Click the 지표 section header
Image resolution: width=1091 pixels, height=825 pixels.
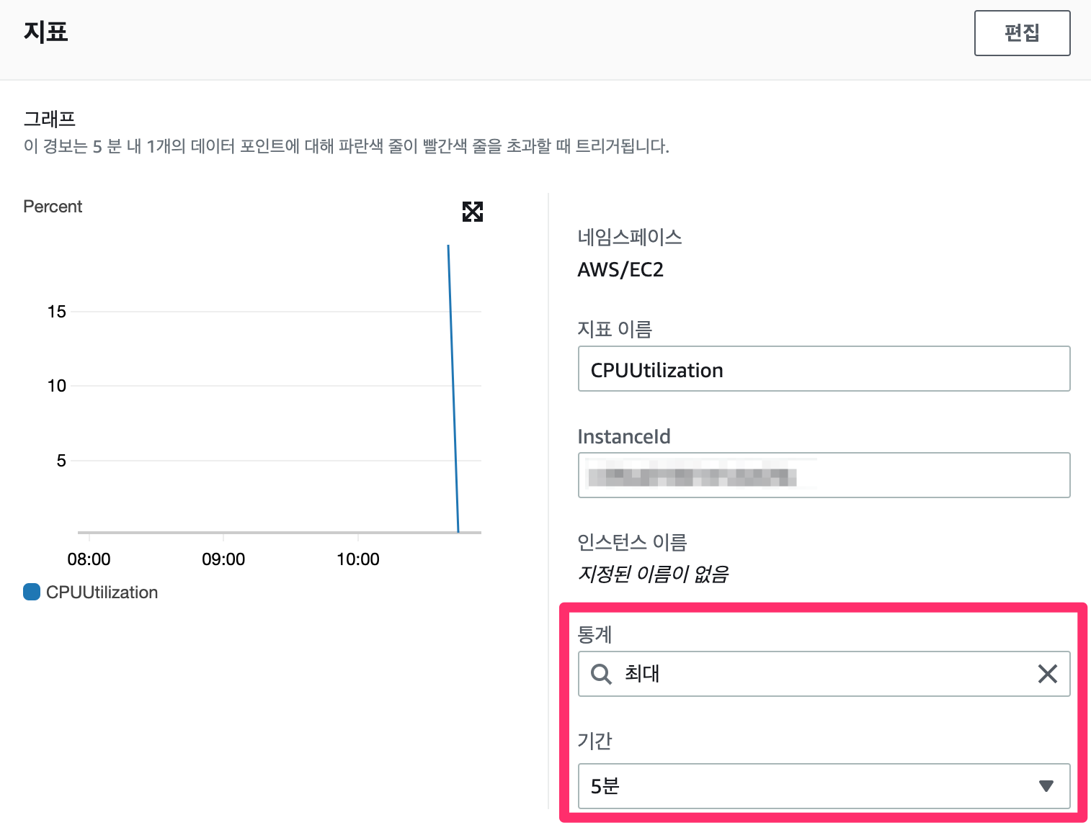point(45,31)
